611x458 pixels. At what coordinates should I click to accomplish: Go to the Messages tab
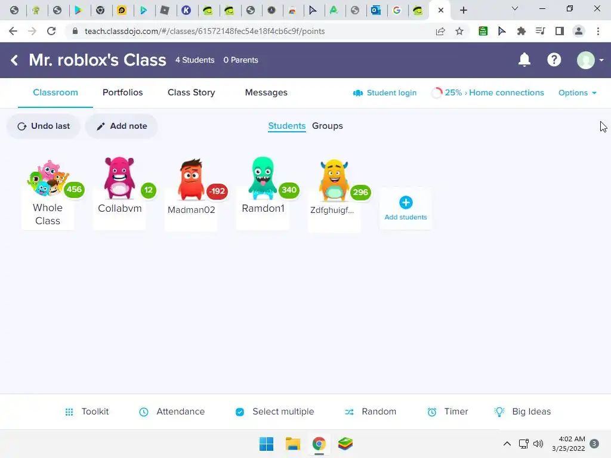(266, 92)
